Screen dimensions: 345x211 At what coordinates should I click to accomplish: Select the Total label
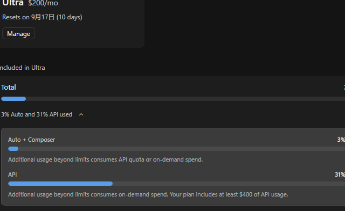[9, 88]
